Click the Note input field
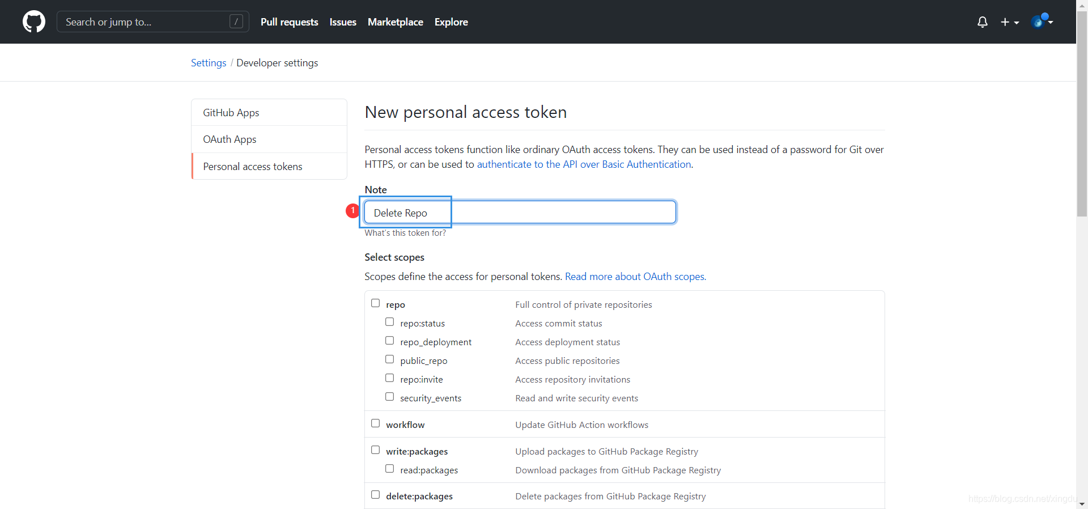This screenshot has height=509, width=1088. (x=520, y=213)
